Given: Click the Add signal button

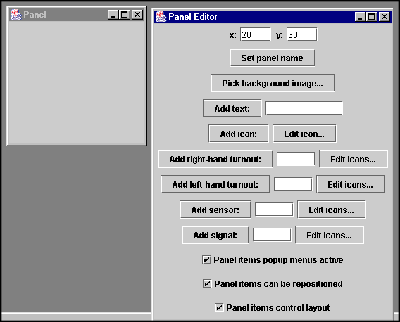Looking at the screenshot, I should pyautogui.click(x=215, y=235).
